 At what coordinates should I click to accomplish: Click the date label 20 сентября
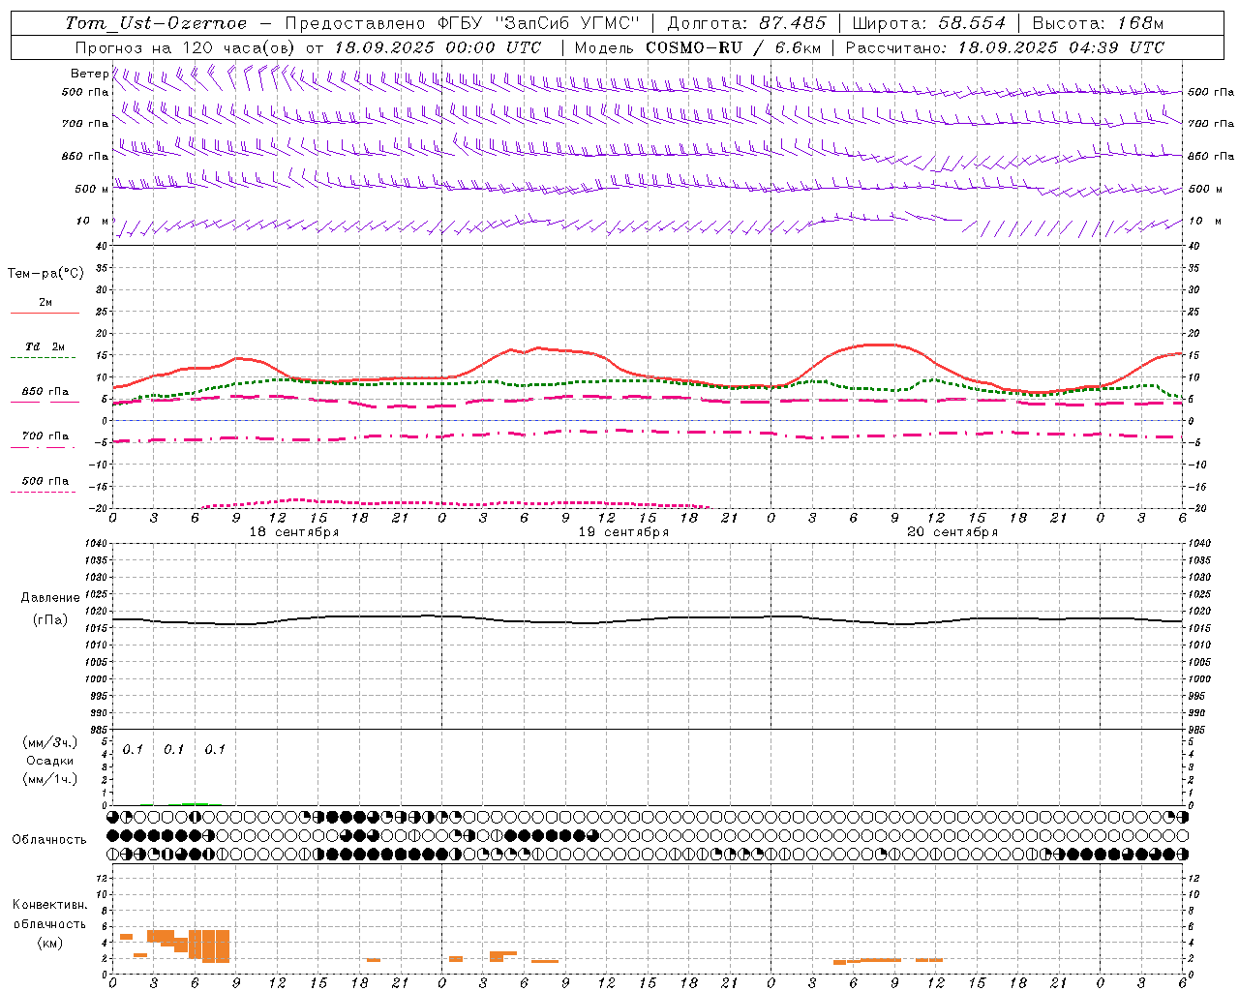[x=952, y=532]
